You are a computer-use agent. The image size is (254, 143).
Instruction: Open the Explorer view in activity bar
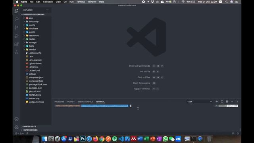[x=16, y=11]
